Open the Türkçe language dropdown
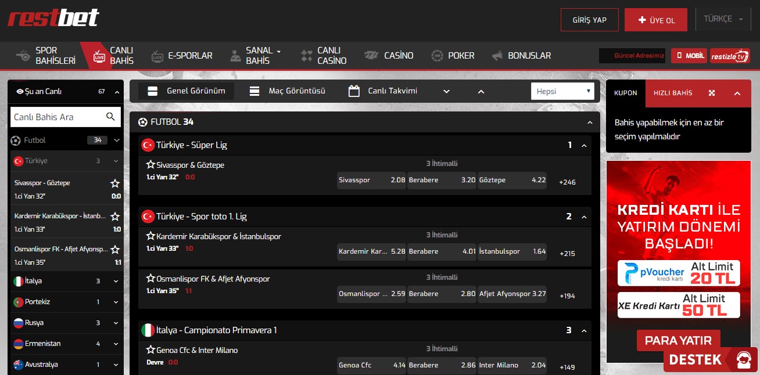The height and width of the screenshot is (375, 760). click(x=723, y=19)
